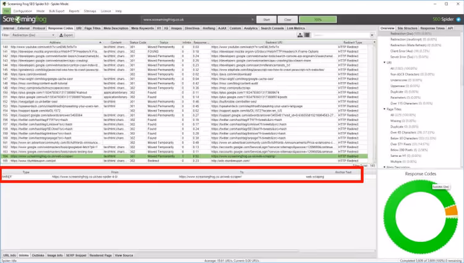Open the View Source bottom tab
This screenshot has width=464, height=263.
[x=124, y=256]
